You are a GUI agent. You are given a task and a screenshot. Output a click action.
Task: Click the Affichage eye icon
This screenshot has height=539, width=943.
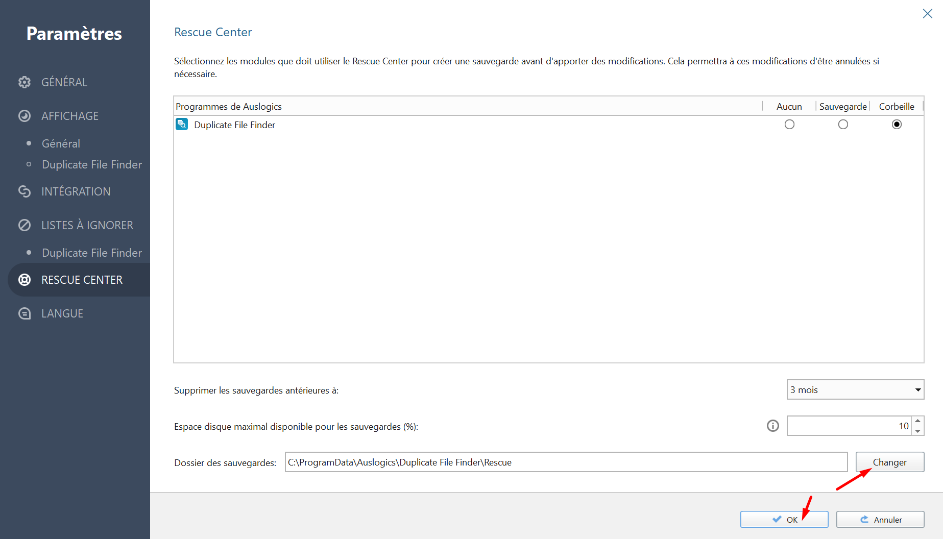click(25, 116)
